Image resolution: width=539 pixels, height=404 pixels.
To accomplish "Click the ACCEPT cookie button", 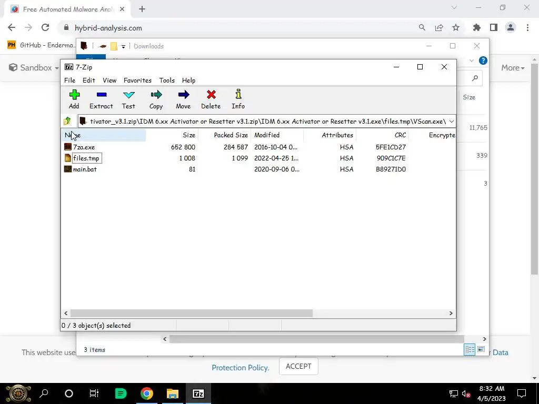I will pos(298,366).
